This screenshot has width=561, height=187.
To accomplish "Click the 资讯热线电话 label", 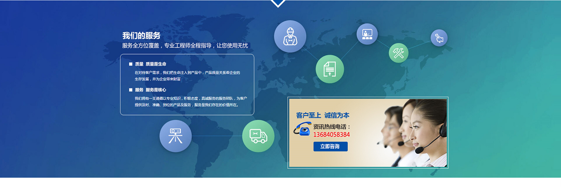I will pos(331,126).
